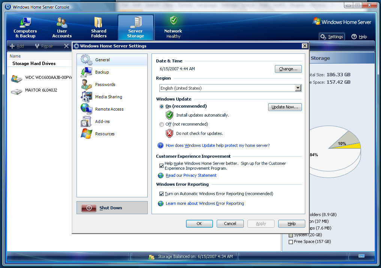Check Network Healthy status shield
The image size is (381, 268).
pyautogui.click(x=173, y=21)
